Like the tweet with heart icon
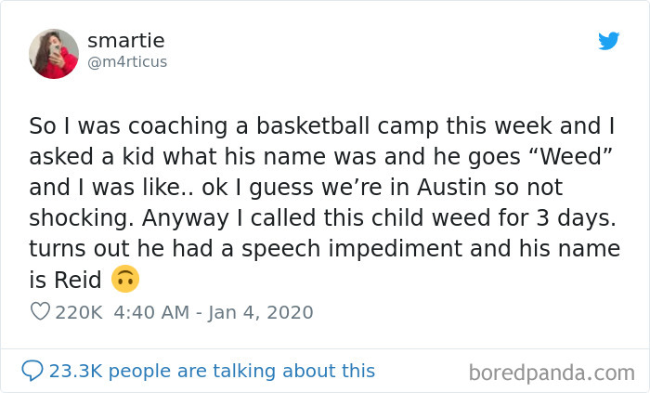This screenshot has width=650, height=393. point(41,311)
